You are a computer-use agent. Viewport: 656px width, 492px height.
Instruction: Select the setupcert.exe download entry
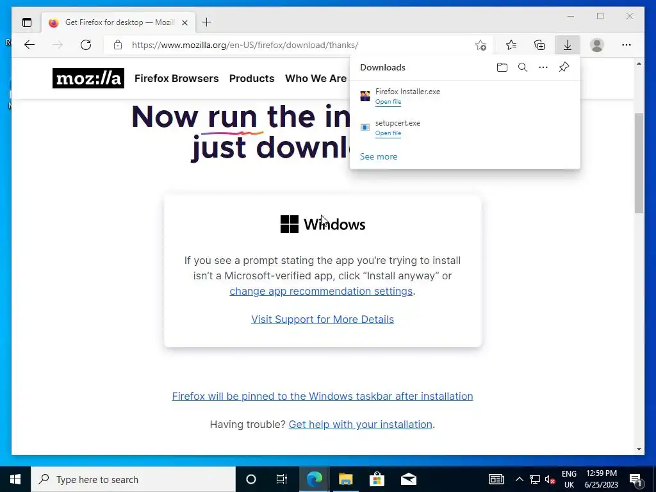pyautogui.click(x=465, y=127)
